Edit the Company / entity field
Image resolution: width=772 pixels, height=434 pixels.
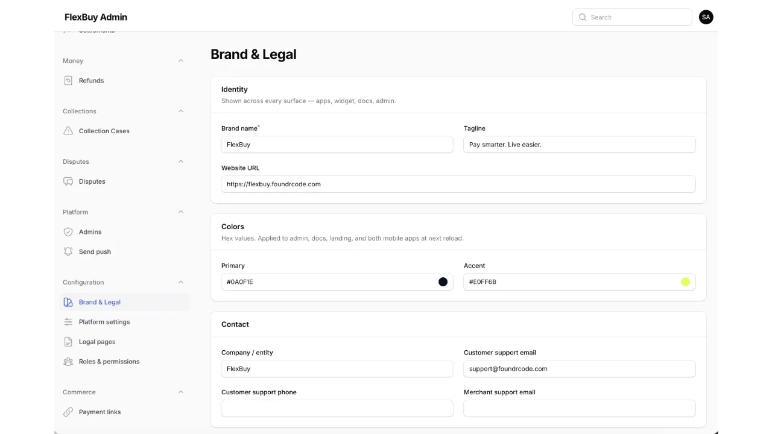[337, 369]
